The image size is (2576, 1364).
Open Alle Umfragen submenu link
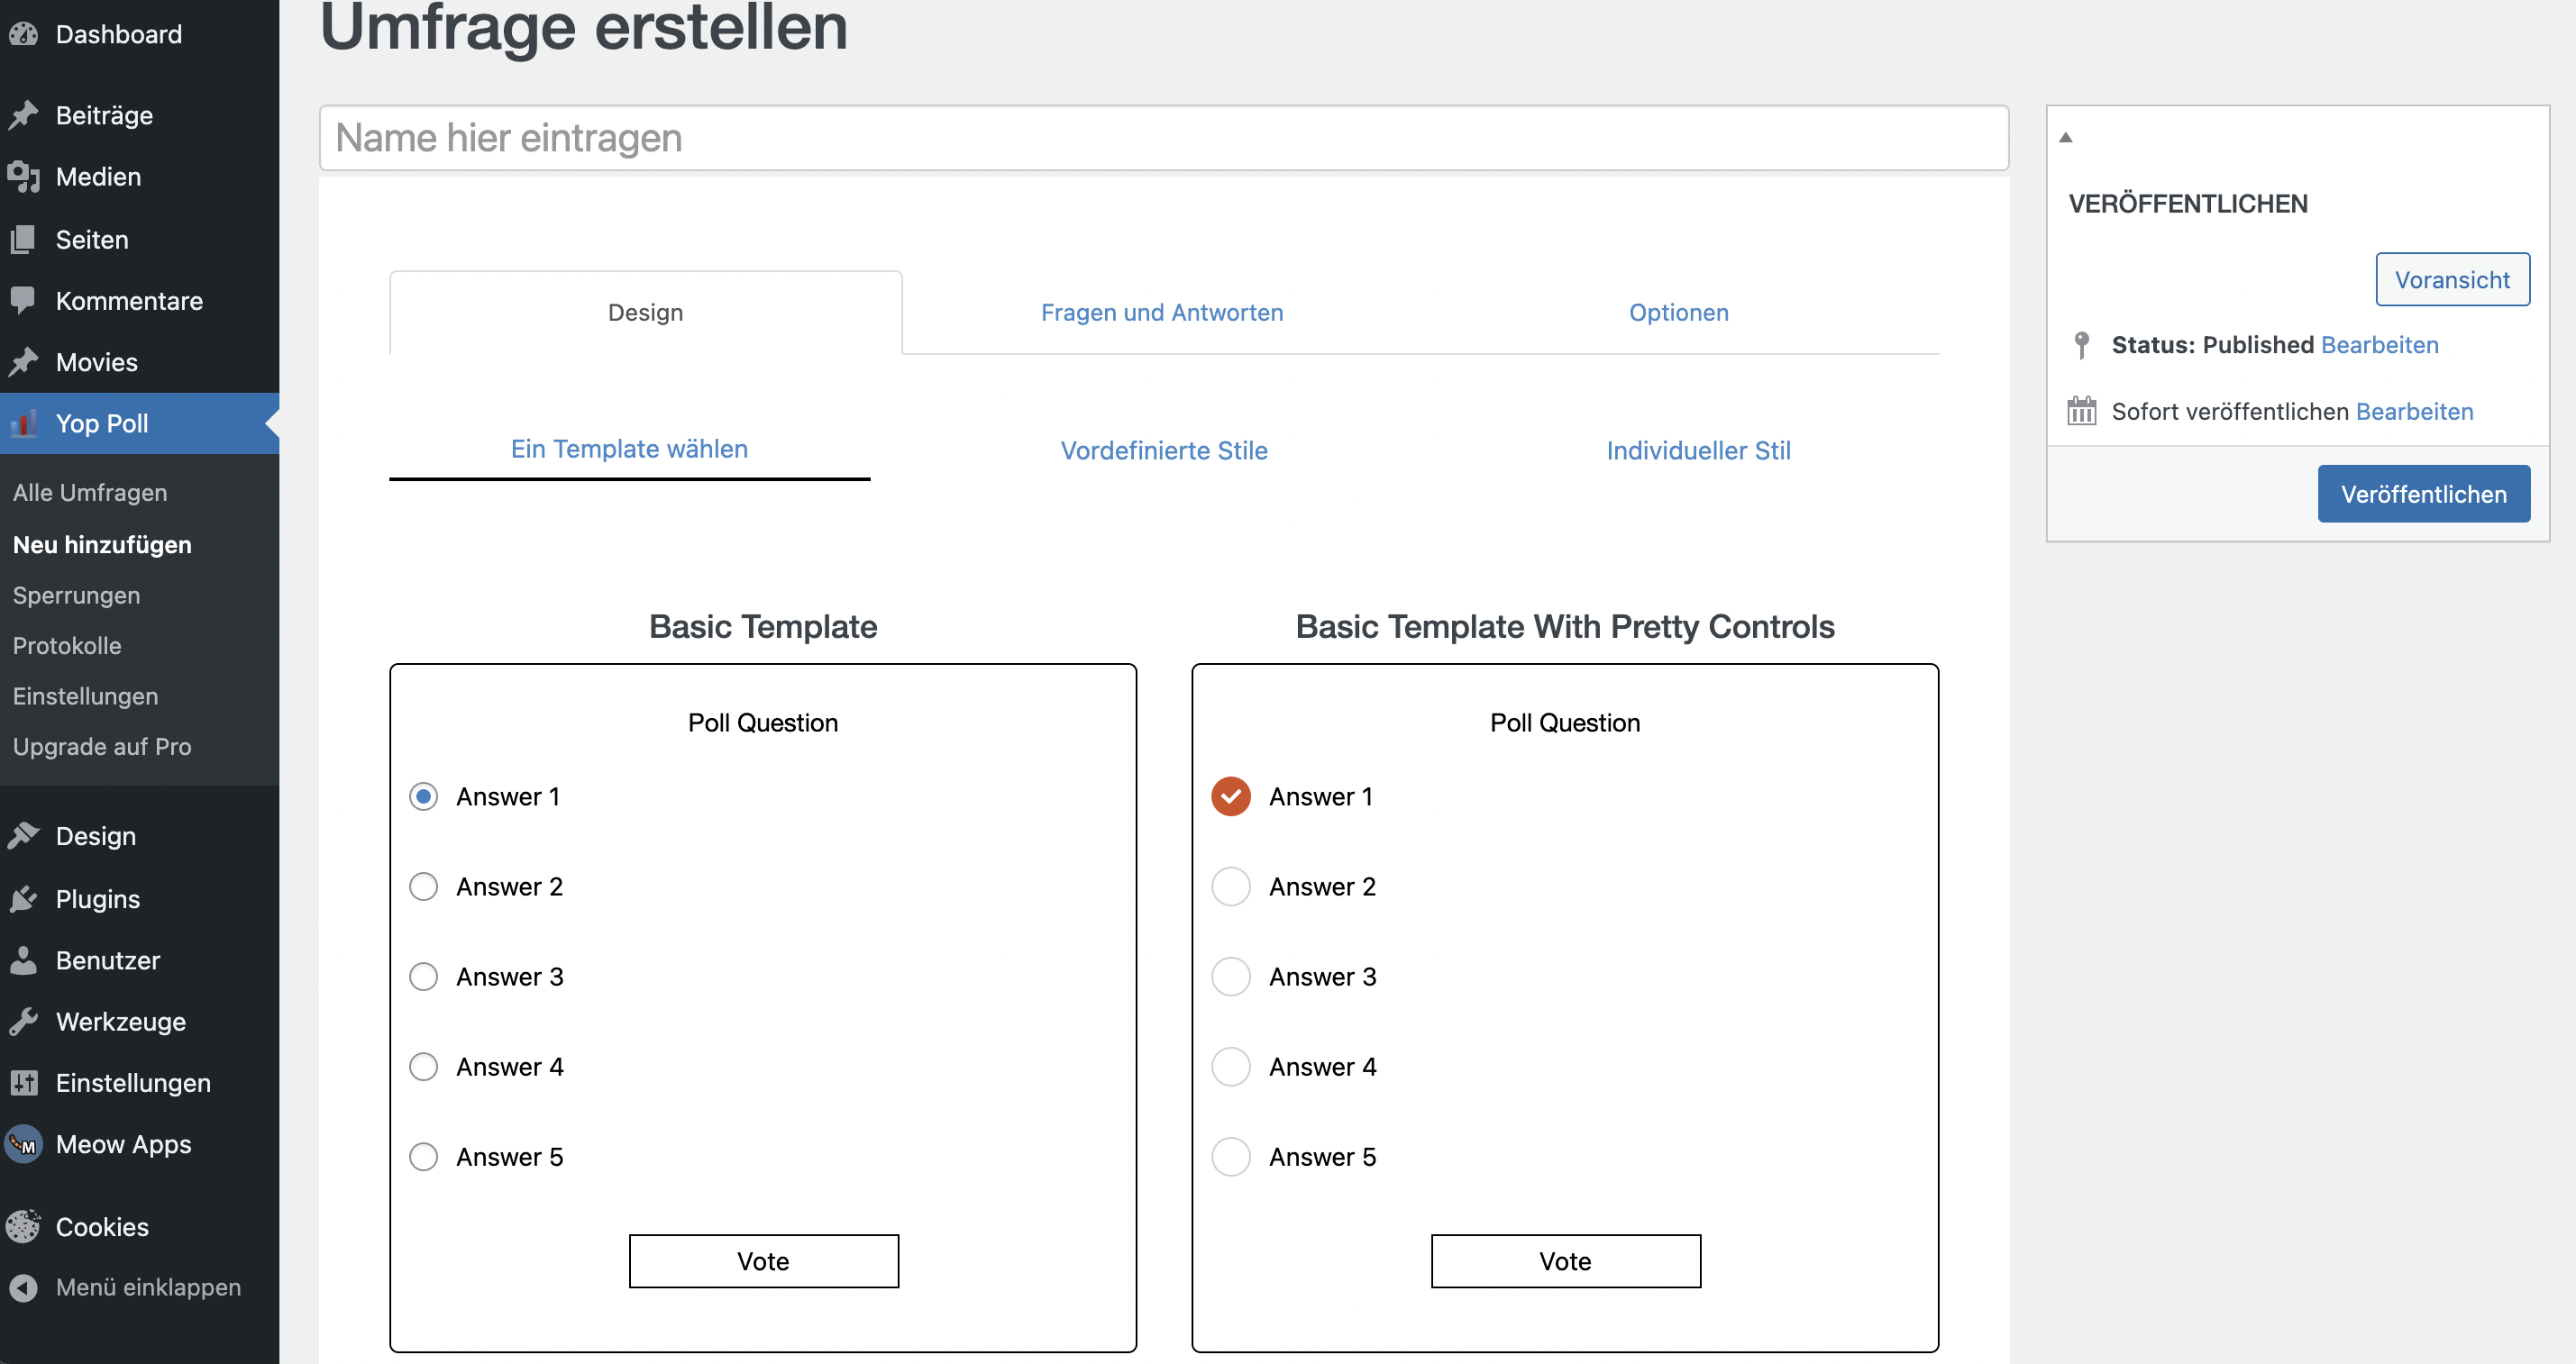tap(90, 493)
